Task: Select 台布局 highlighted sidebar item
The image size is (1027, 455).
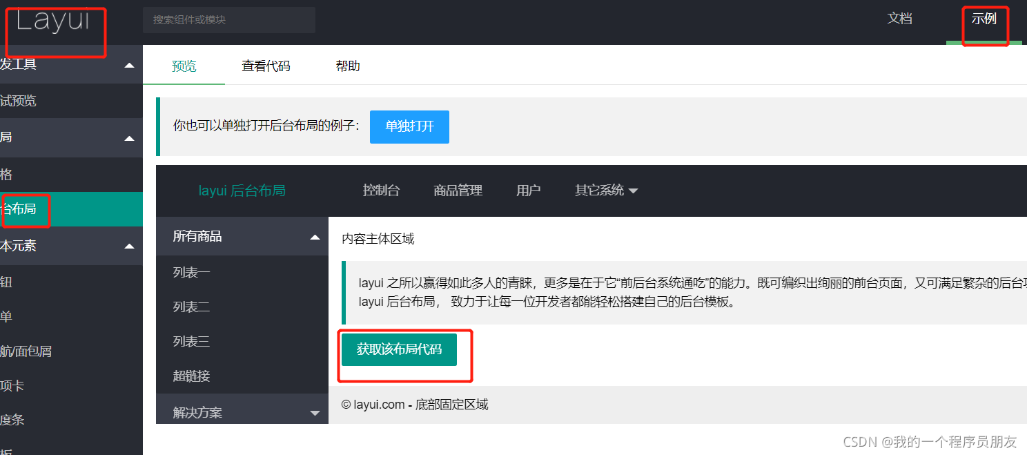Action: pyautogui.click(x=71, y=209)
